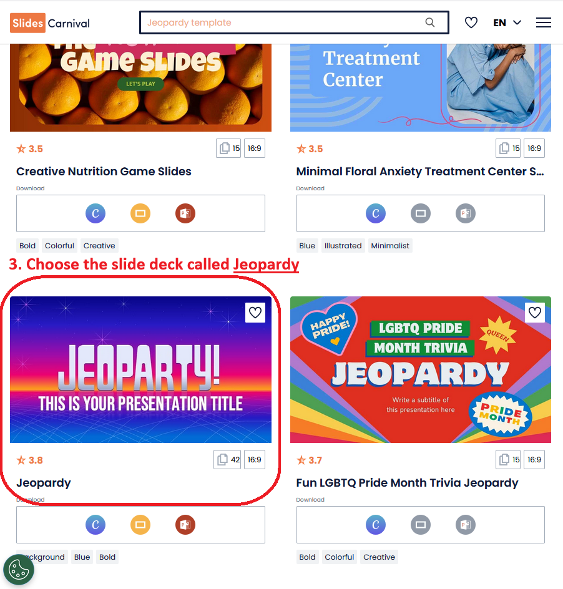563x589 pixels.
Task: Open Creative Nutrition Game Slides in Canva
Action: (x=95, y=213)
